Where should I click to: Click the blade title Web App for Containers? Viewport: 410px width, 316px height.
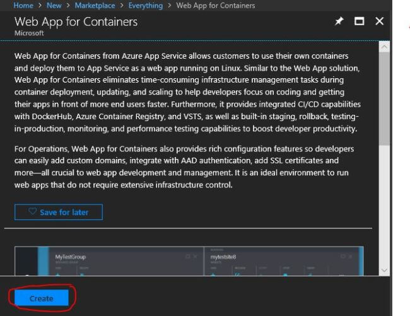pos(76,21)
